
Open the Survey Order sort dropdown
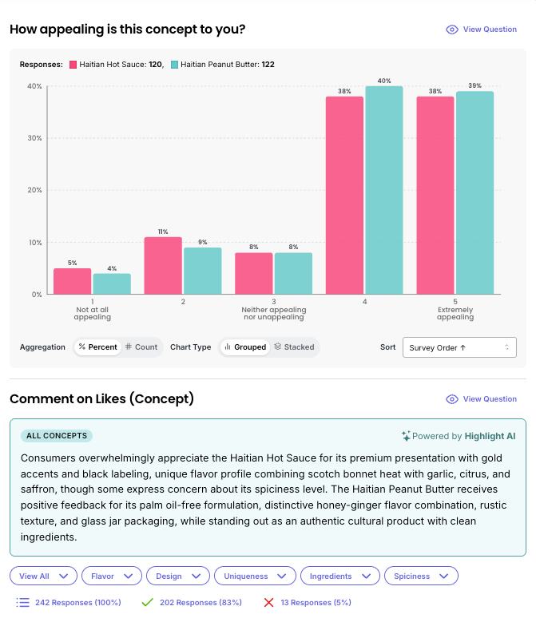[x=459, y=347]
